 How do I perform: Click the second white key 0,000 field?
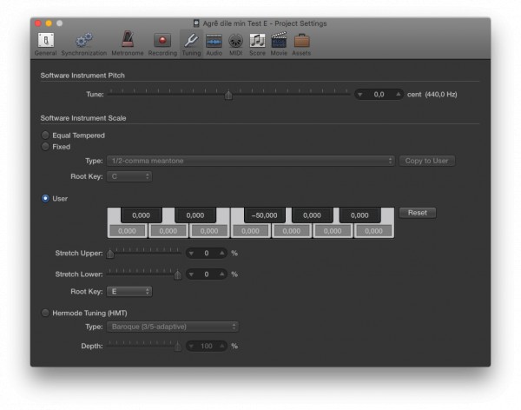(x=168, y=231)
